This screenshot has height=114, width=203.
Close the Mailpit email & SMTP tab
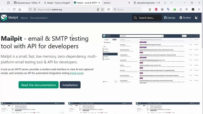tap(99, 3)
